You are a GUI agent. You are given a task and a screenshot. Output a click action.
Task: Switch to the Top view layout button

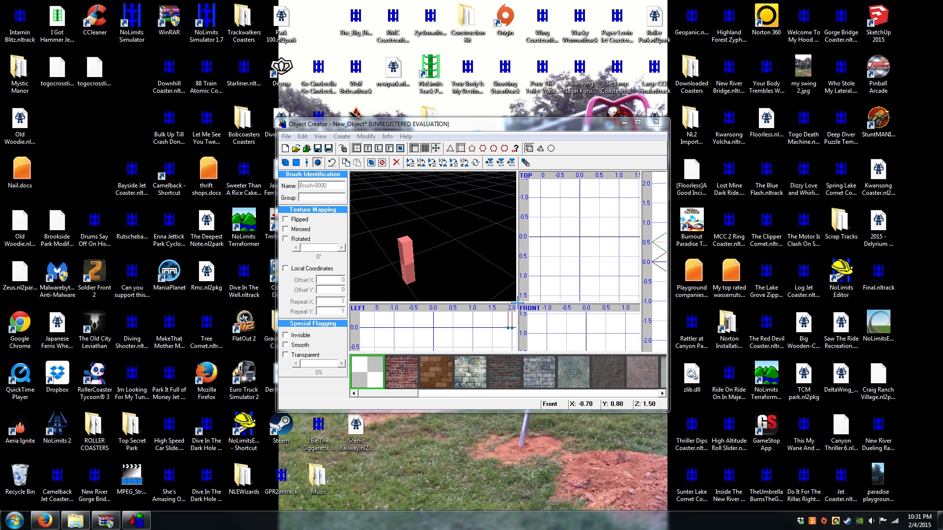point(368,148)
